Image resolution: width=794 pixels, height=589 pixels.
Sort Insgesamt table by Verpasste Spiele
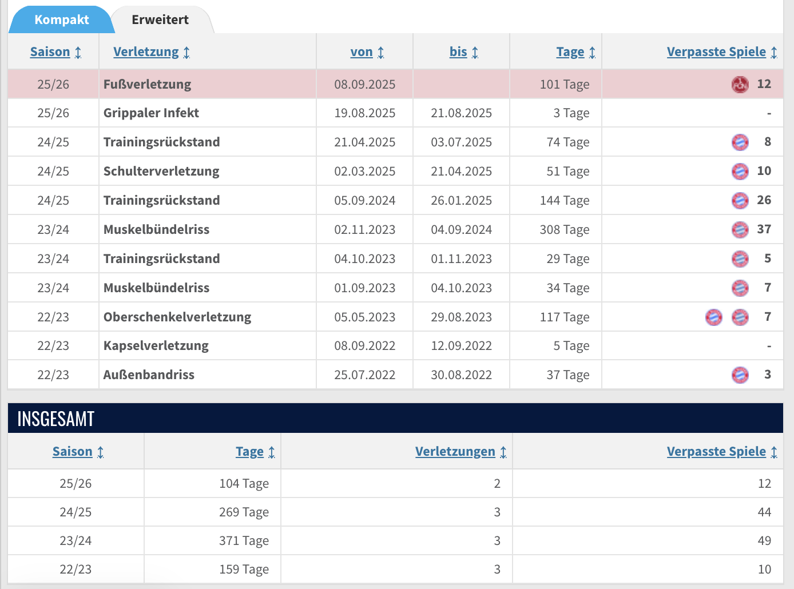pyautogui.click(x=716, y=452)
